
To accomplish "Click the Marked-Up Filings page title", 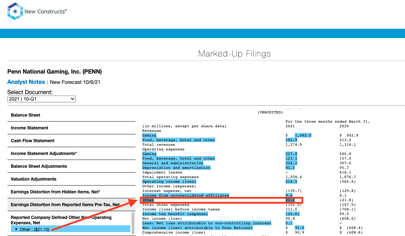I will click(x=234, y=54).
